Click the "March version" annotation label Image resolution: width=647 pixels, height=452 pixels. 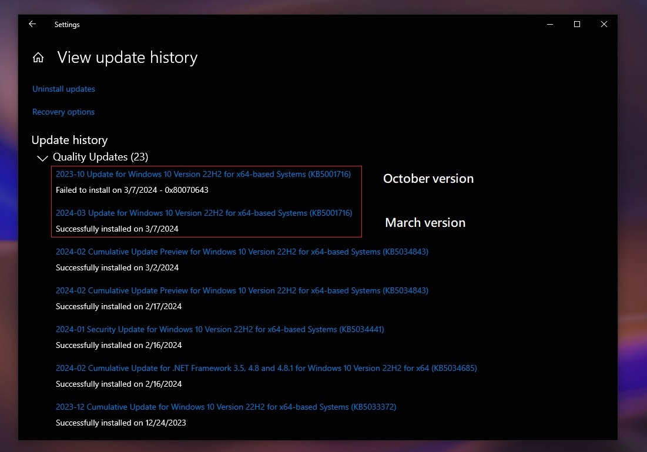pyautogui.click(x=425, y=223)
